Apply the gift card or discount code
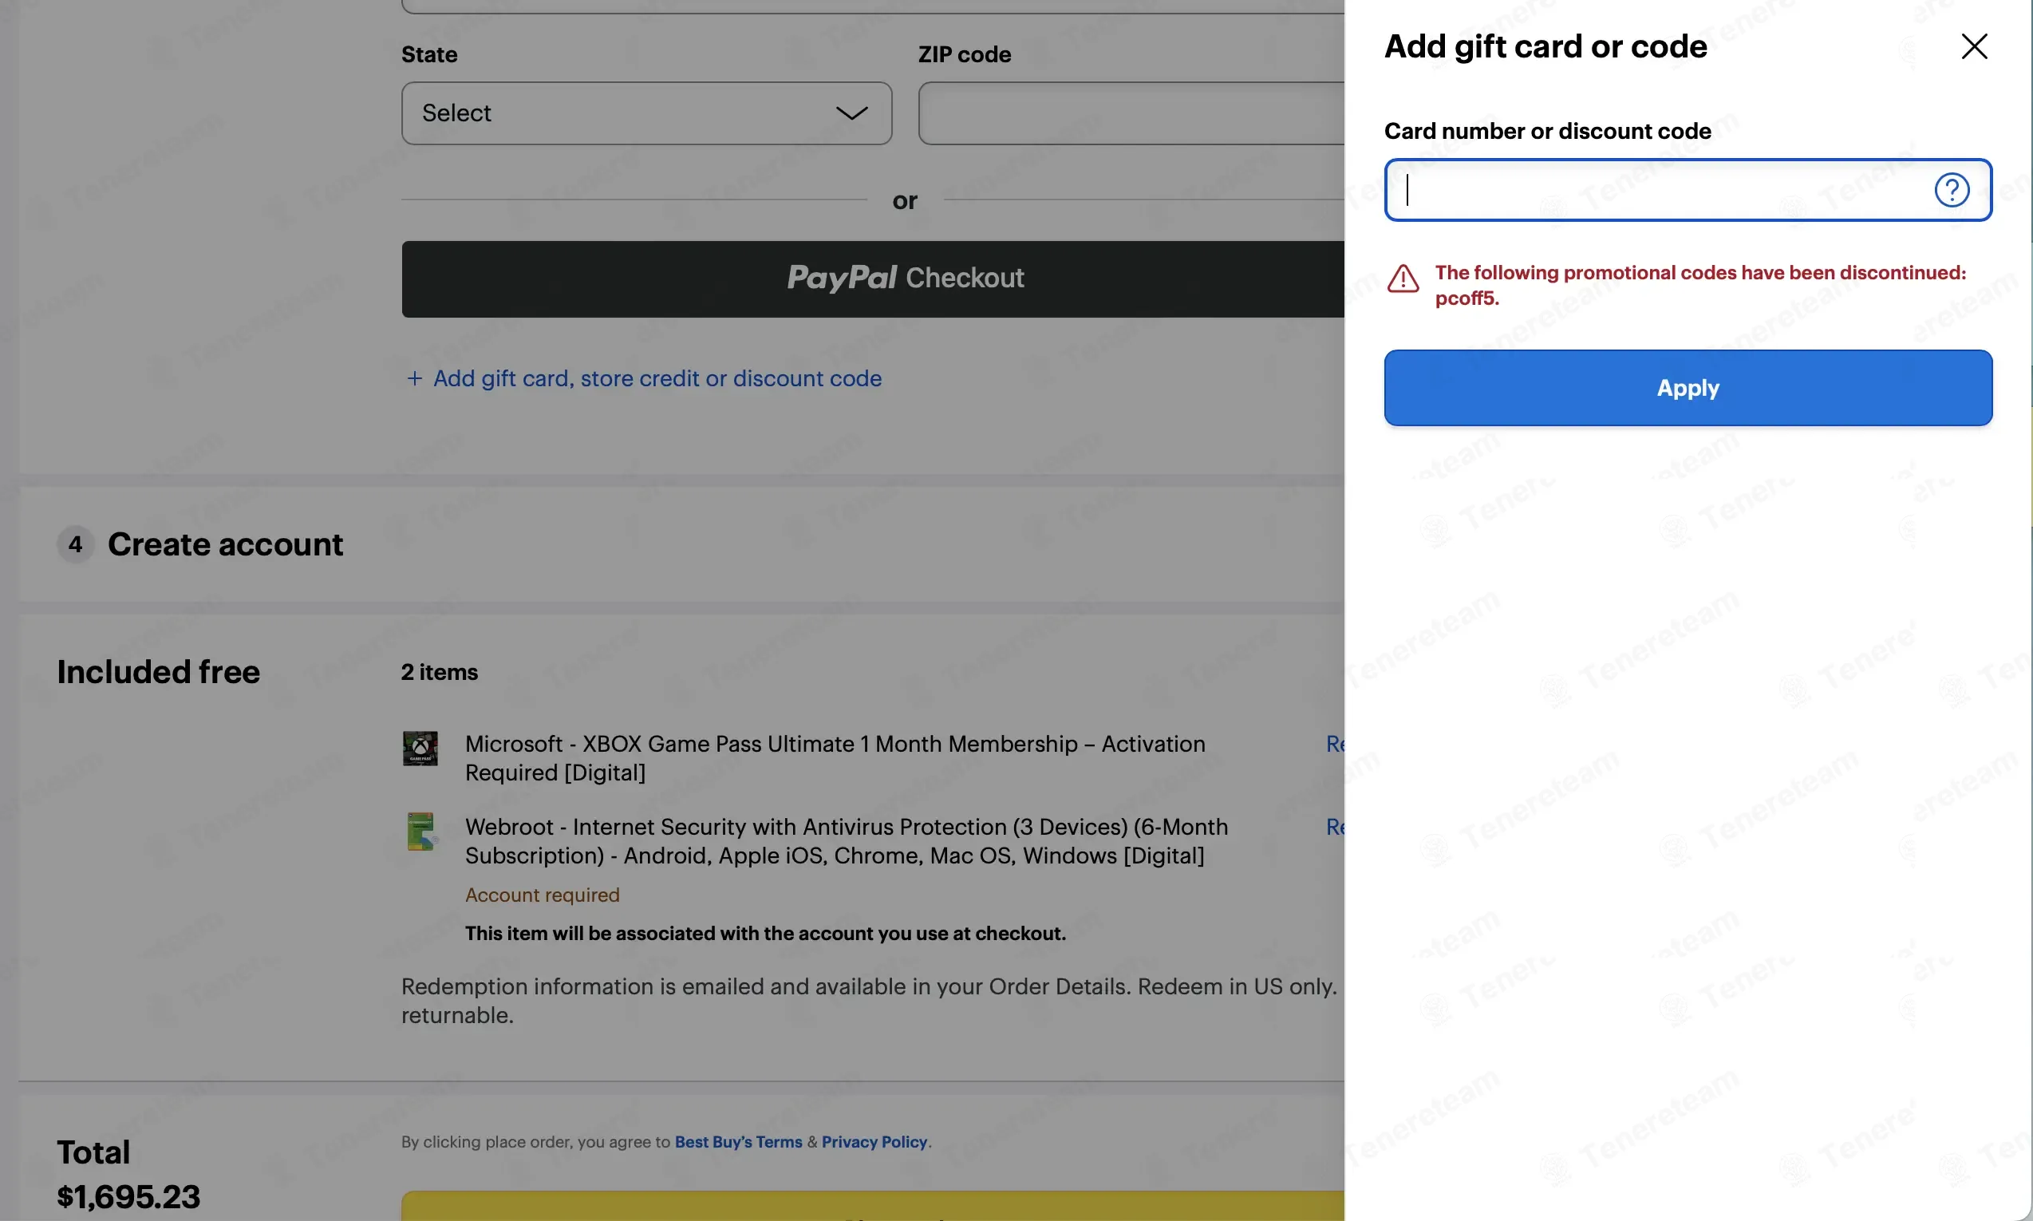The image size is (2033, 1221). click(x=1688, y=388)
